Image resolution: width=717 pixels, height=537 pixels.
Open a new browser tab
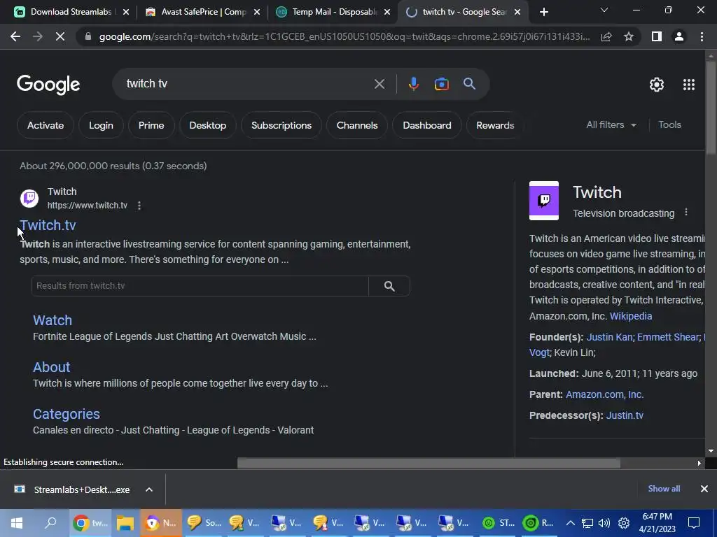click(543, 13)
